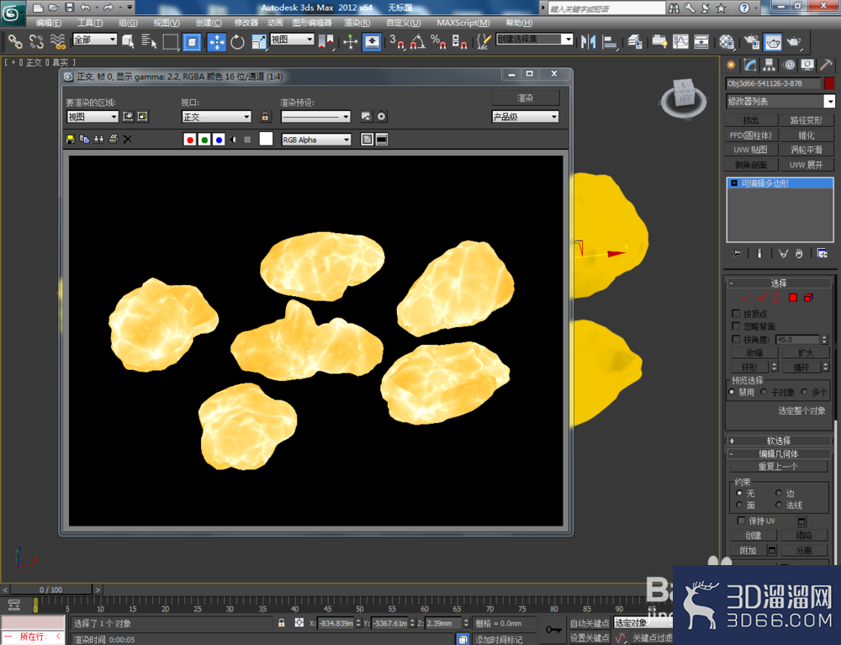Open the 渲染预设 dropdown
Viewport: 841px width, 645px height.
pyautogui.click(x=315, y=116)
